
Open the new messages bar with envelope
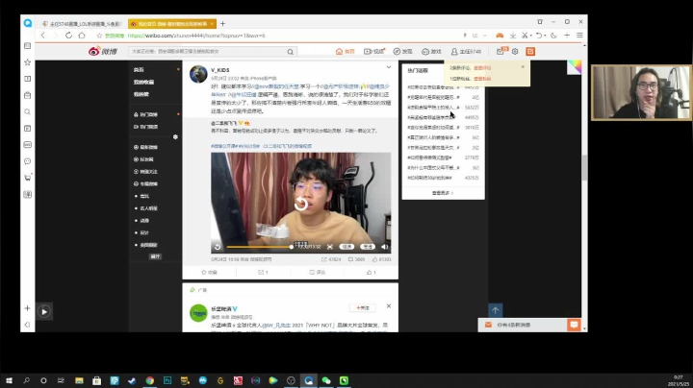point(523,325)
